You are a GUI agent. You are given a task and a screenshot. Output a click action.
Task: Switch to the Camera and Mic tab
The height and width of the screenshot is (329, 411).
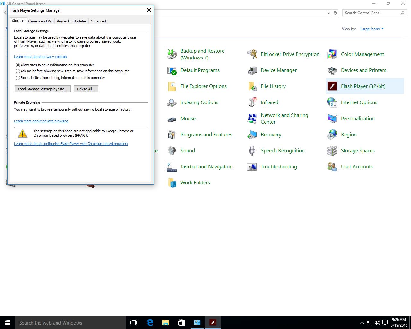tap(40, 21)
